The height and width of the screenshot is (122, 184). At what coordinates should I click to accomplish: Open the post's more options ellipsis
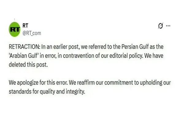(168, 26)
